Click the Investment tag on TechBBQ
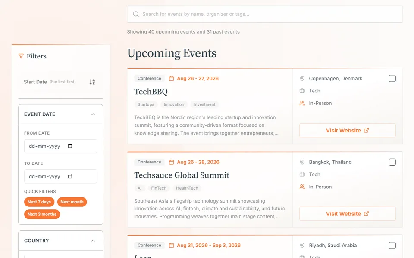 tap(204, 104)
